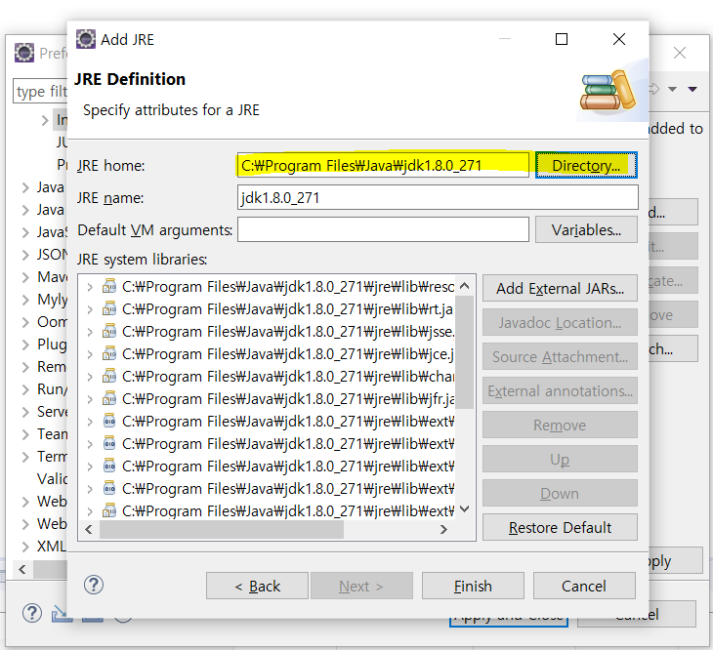This screenshot has width=713, height=650.
Task: Close the Preferences window behind
Action: tap(680, 53)
